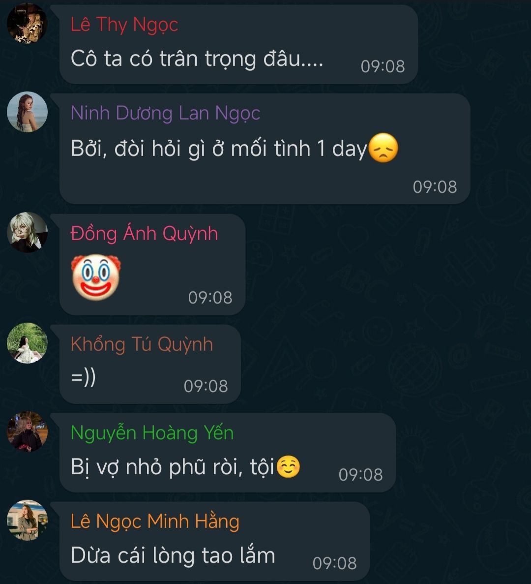The height and width of the screenshot is (584, 531).
Task: Open Đồng Ánh Quỳnh's avatar picture
Action: [x=27, y=232]
